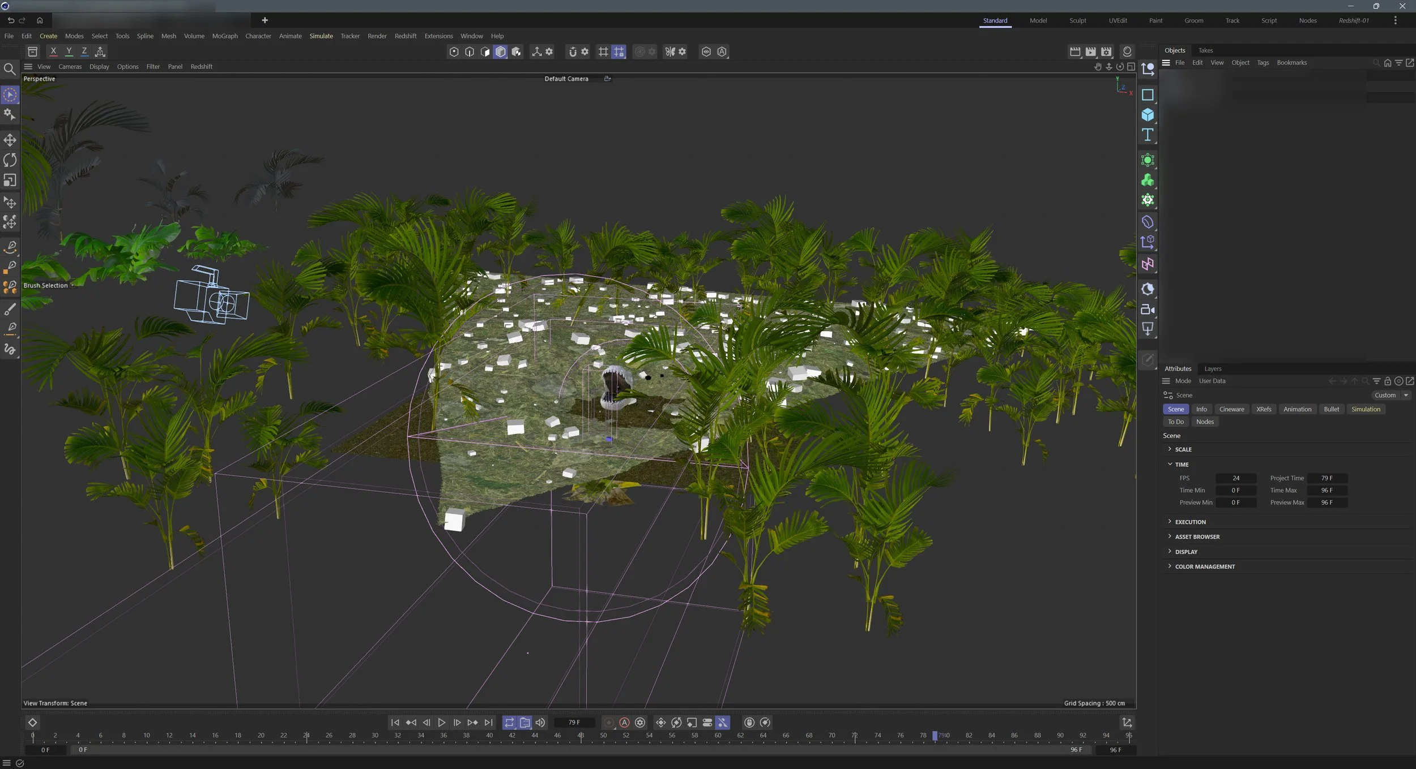Open the search magnifier tool
1416x769 pixels.
click(10, 69)
